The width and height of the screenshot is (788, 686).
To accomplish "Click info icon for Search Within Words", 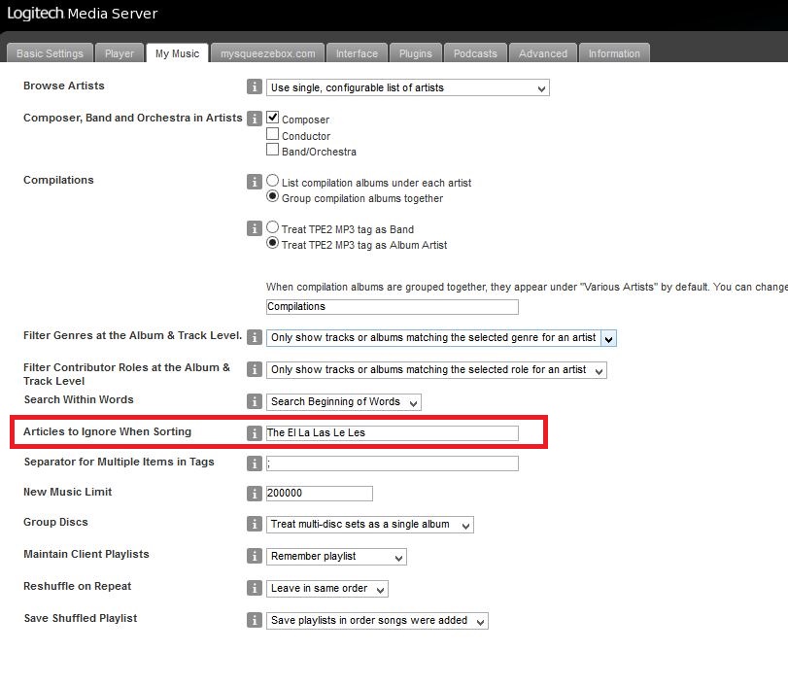I will pyautogui.click(x=255, y=401).
